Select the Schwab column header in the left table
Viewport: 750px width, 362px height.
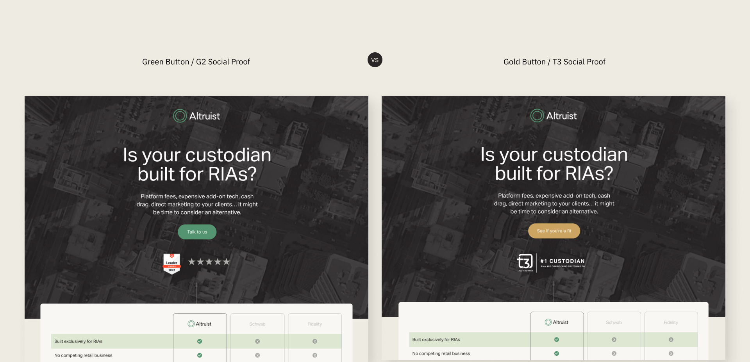tap(257, 324)
